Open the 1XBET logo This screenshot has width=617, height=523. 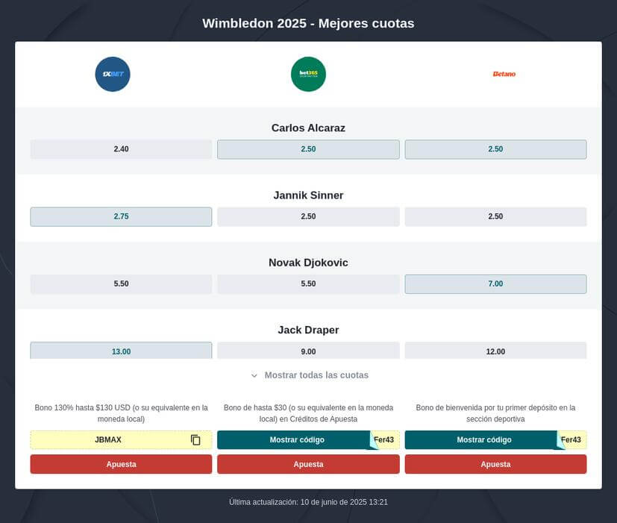(x=113, y=74)
